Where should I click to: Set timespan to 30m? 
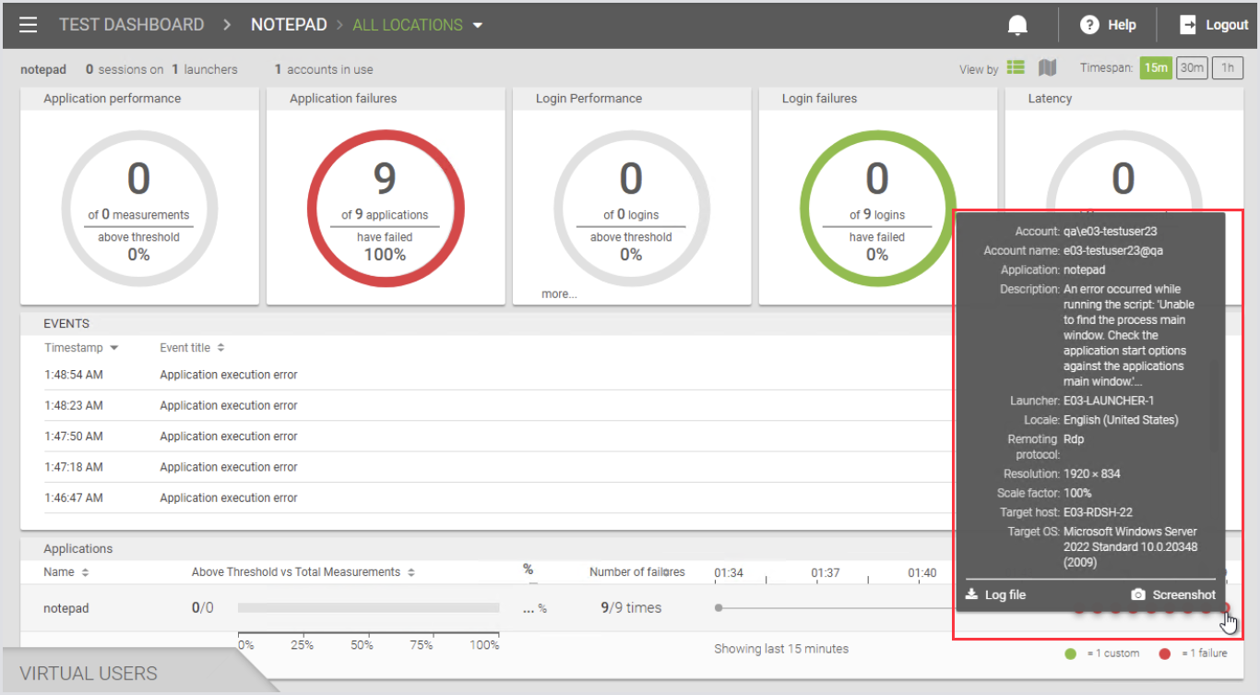pos(1192,67)
